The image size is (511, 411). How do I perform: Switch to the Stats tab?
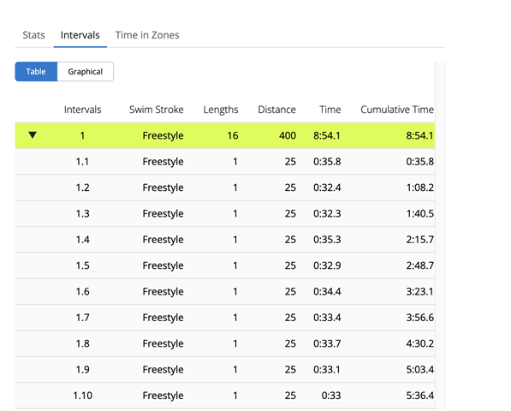33,35
